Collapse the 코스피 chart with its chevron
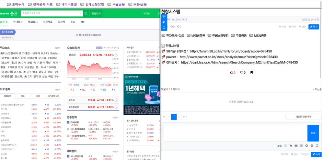This screenshot has width=322, height=160. click(x=116, y=55)
